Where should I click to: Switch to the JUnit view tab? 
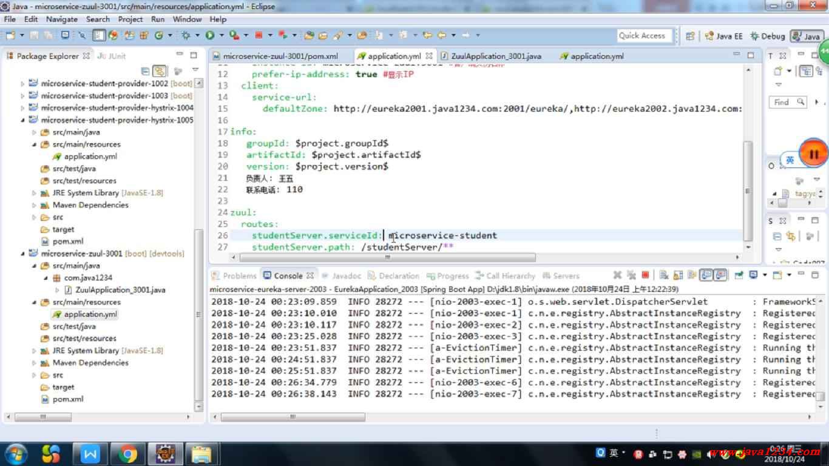[x=111, y=56]
